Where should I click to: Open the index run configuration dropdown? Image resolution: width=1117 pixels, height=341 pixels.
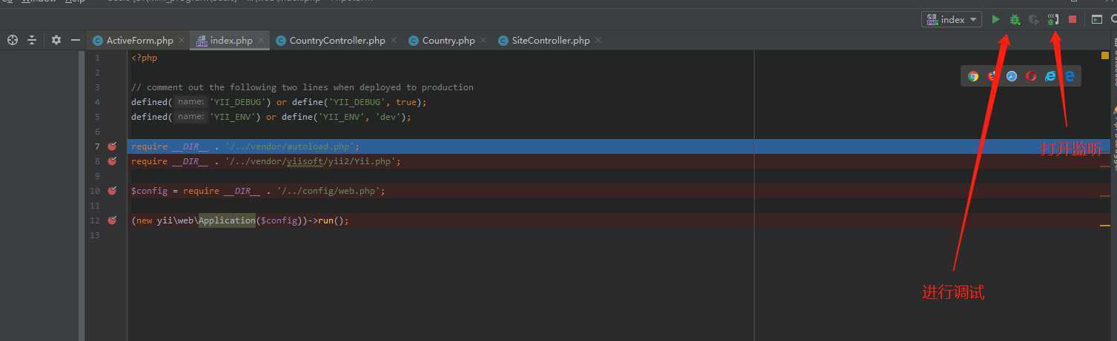point(952,19)
